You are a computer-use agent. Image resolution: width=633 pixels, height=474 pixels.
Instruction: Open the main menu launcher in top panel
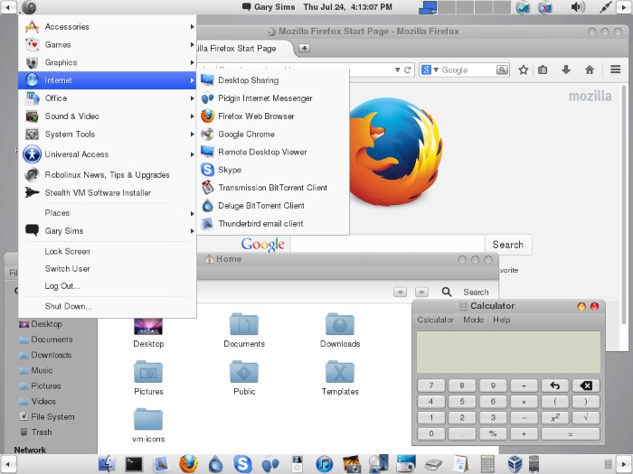point(29,7)
